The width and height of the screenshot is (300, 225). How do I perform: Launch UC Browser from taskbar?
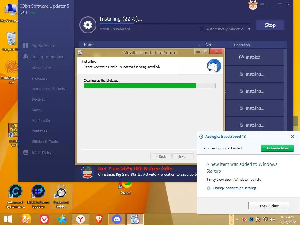click(x=26, y=219)
